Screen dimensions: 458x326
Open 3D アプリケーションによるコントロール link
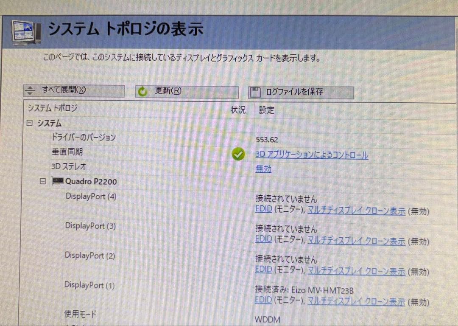(x=312, y=155)
